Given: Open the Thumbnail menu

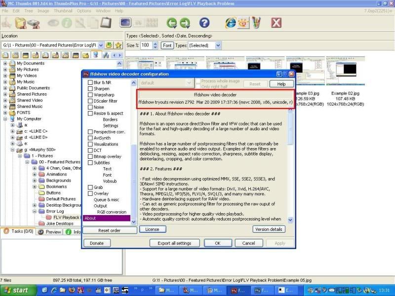Looking at the screenshot, I should 63,11.
